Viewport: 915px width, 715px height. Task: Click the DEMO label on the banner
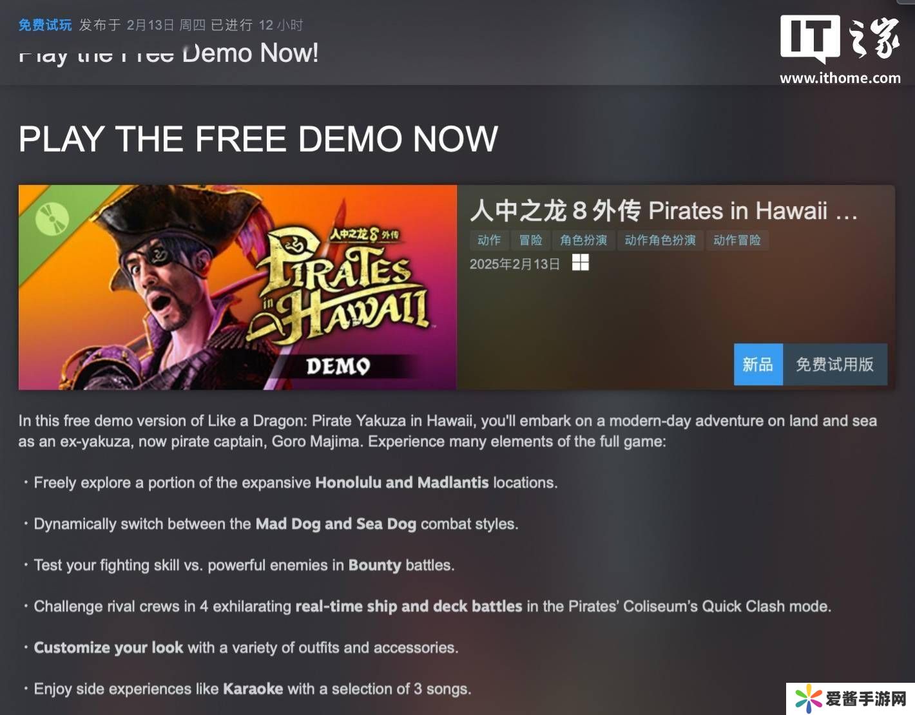pyautogui.click(x=338, y=366)
